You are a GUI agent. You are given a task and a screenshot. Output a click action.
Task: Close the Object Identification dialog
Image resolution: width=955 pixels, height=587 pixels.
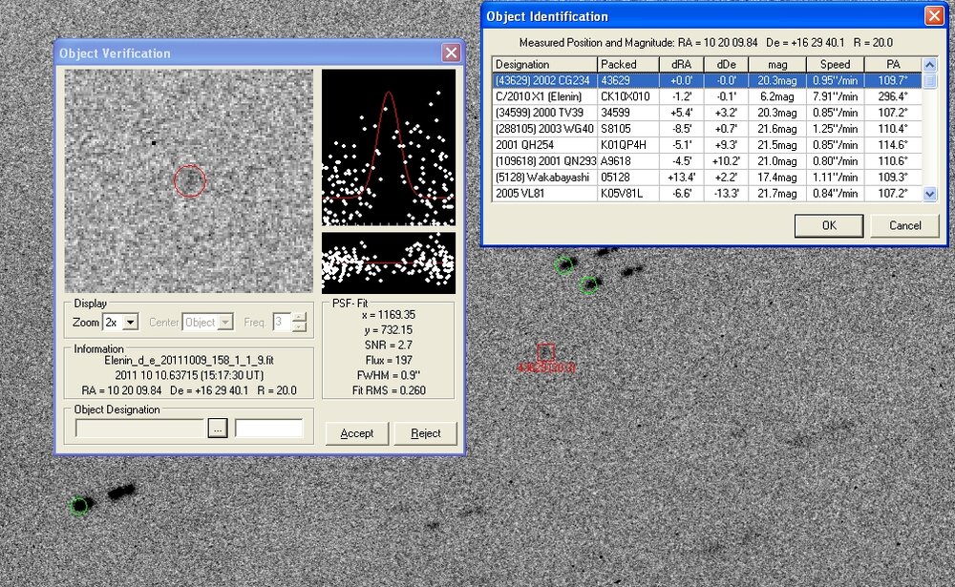(933, 16)
